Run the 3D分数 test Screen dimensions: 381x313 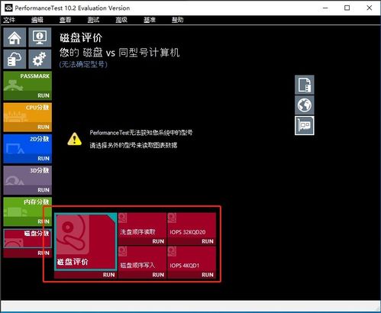click(x=44, y=190)
